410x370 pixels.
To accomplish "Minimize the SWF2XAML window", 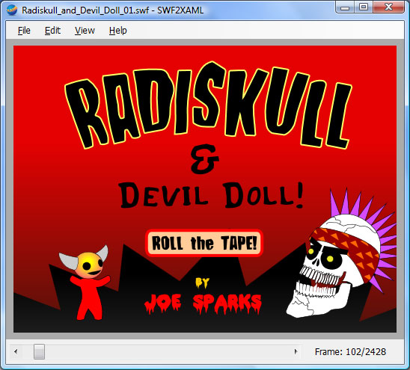I will [x=345, y=7].
